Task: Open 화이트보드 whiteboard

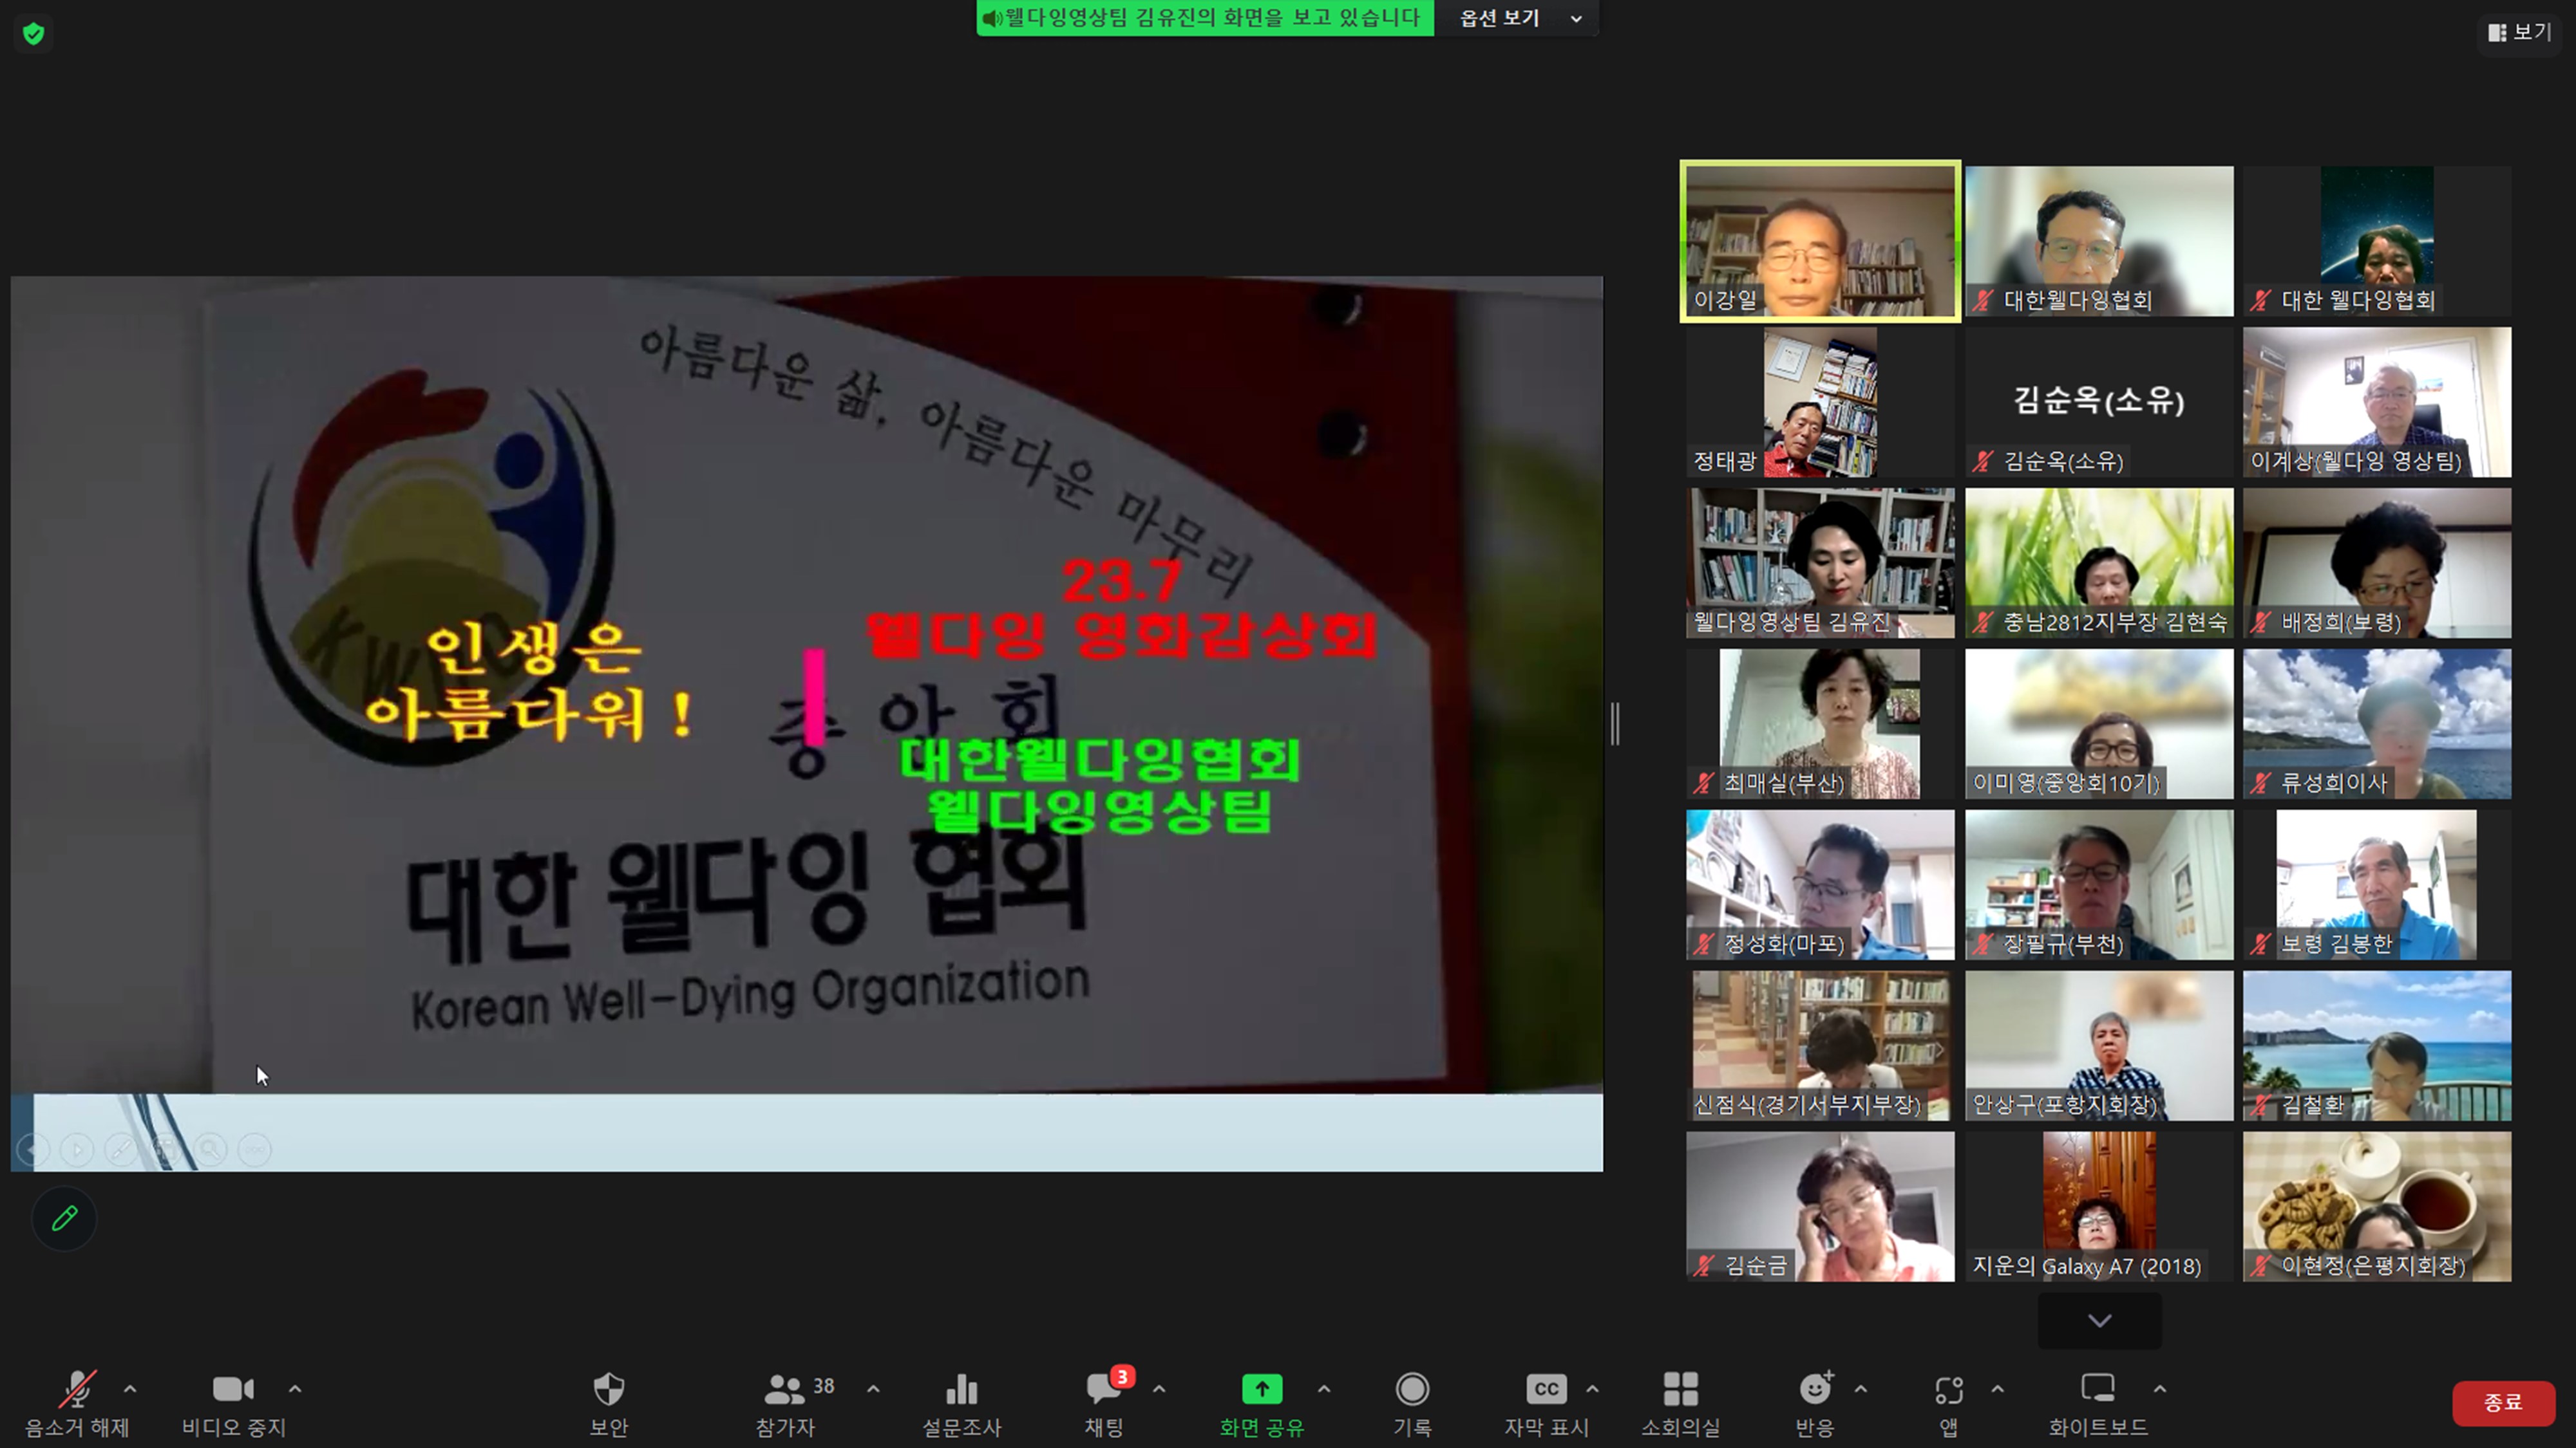Action: 2098,1403
